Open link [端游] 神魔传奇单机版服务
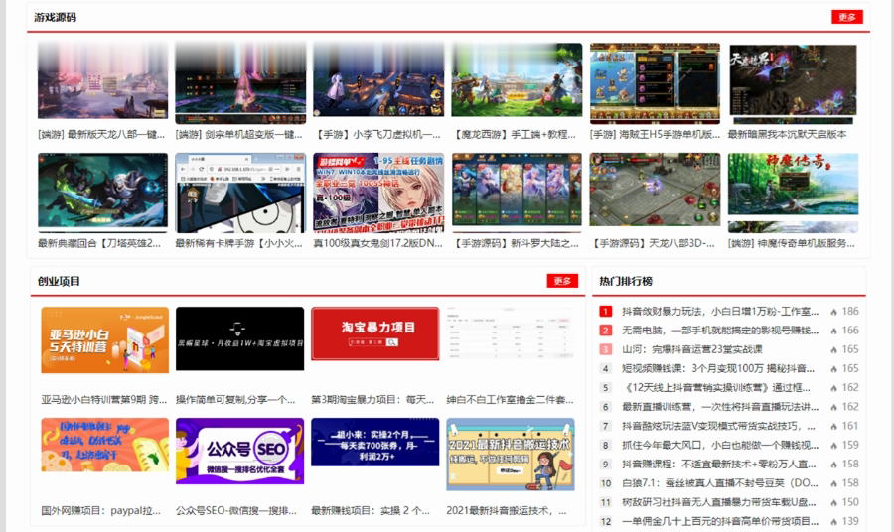Viewport: 894px width, 532px height. pyautogui.click(x=792, y=243)
